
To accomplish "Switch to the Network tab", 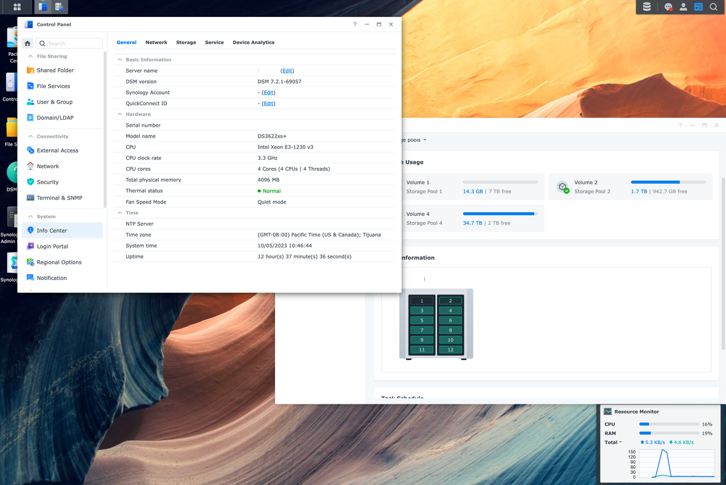I will coord(156,42).
